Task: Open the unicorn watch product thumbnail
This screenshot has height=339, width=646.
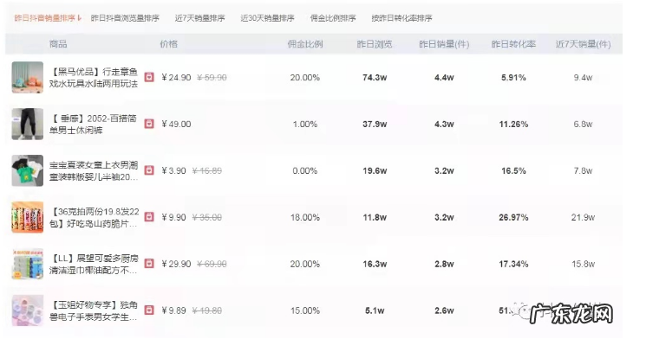Action: point(27,310)
